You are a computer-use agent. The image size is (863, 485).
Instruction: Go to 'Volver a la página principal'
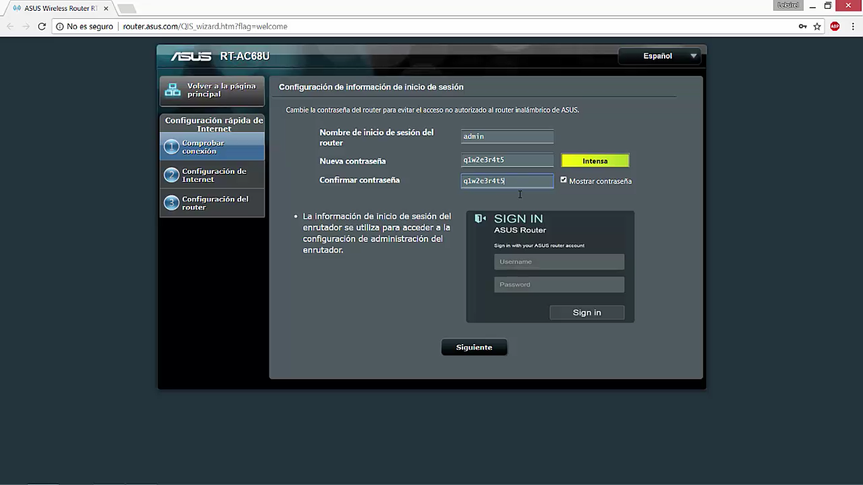[212, 90]
